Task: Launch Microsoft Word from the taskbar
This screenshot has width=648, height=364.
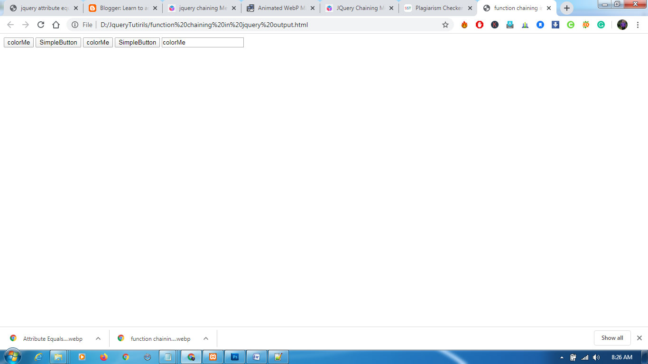Action: click(256, 357)
